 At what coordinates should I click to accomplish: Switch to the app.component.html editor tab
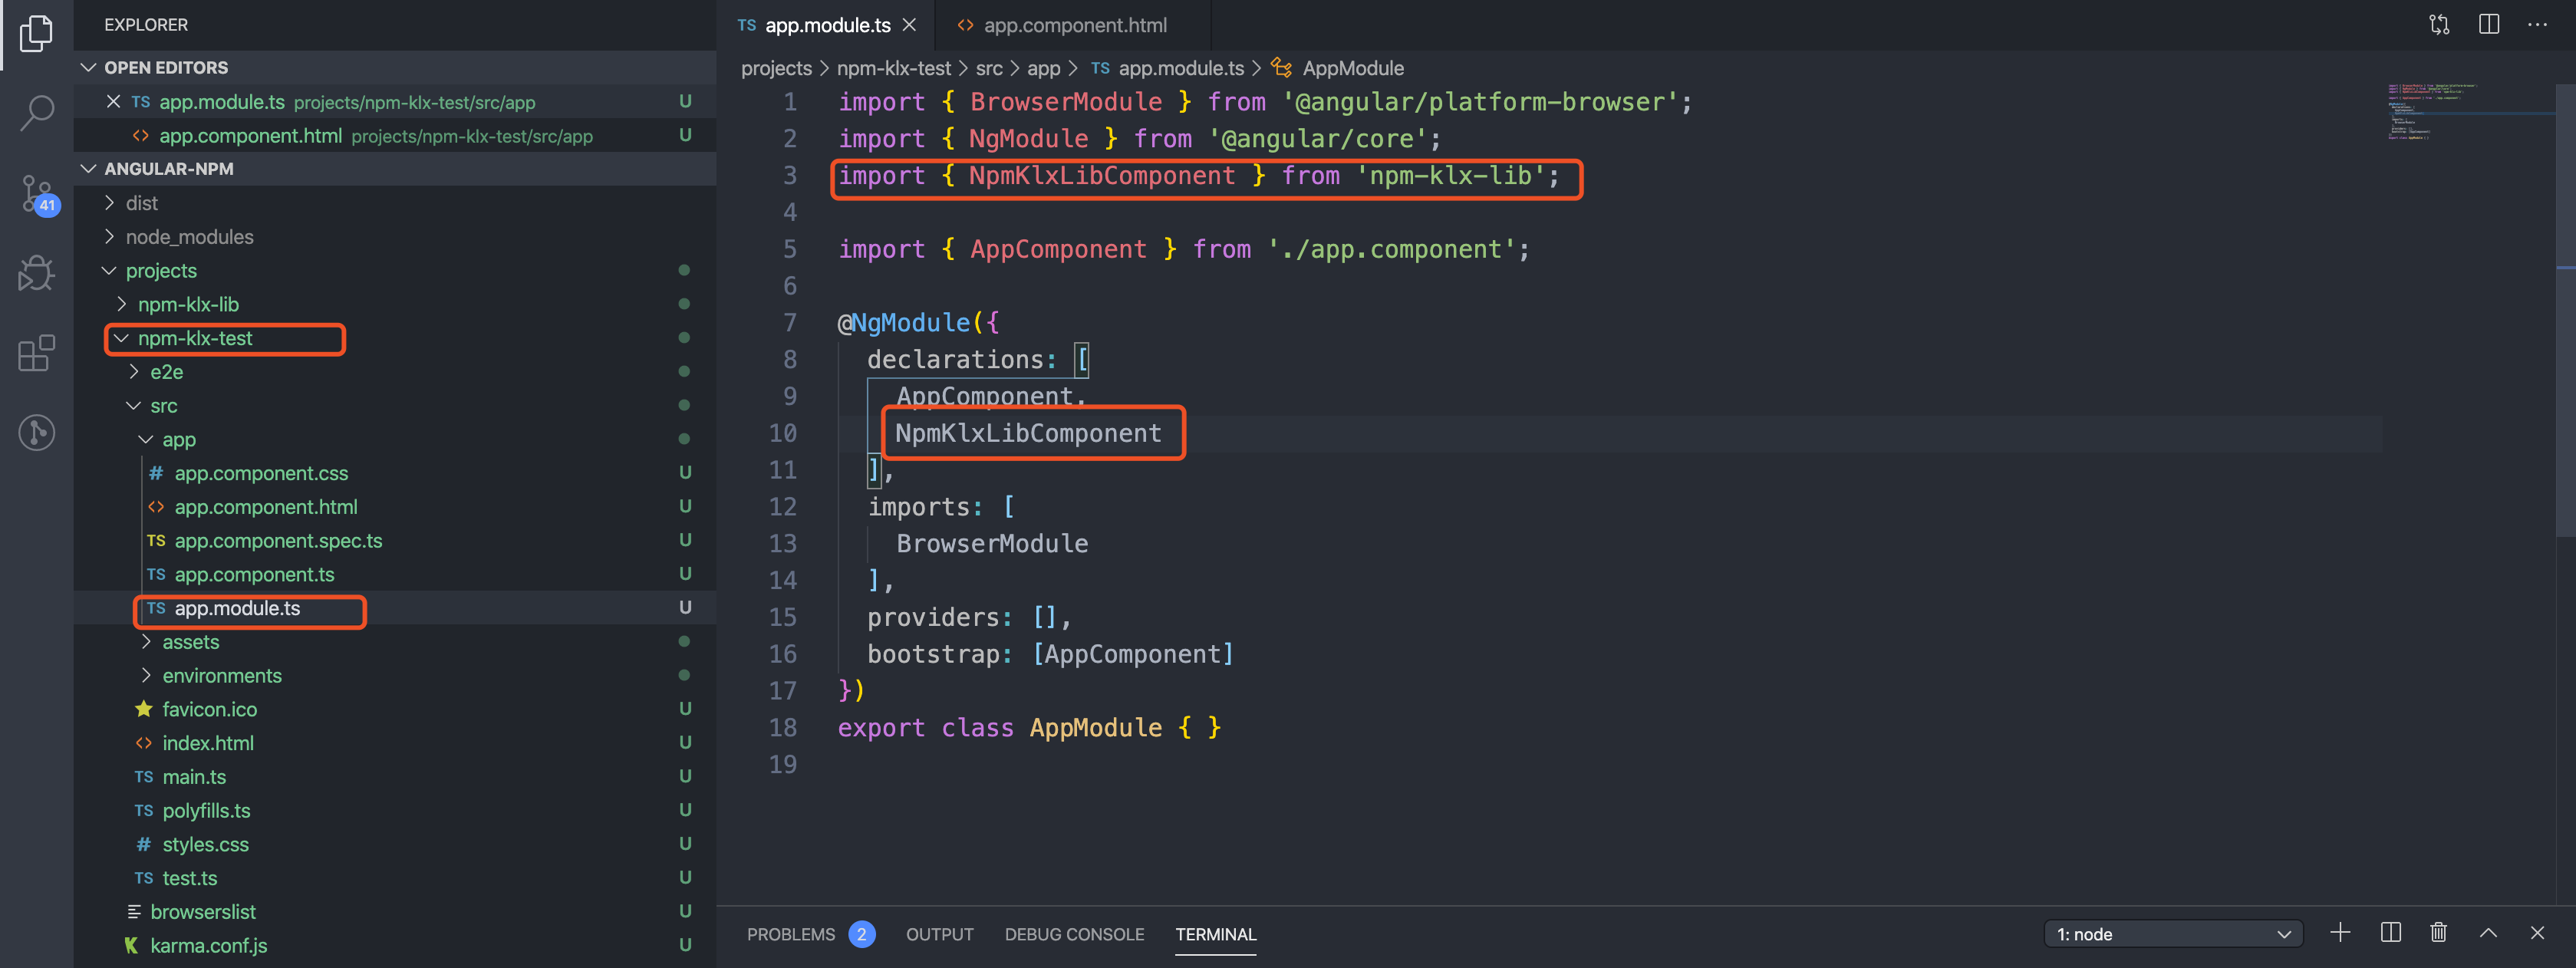point(1073,25)
